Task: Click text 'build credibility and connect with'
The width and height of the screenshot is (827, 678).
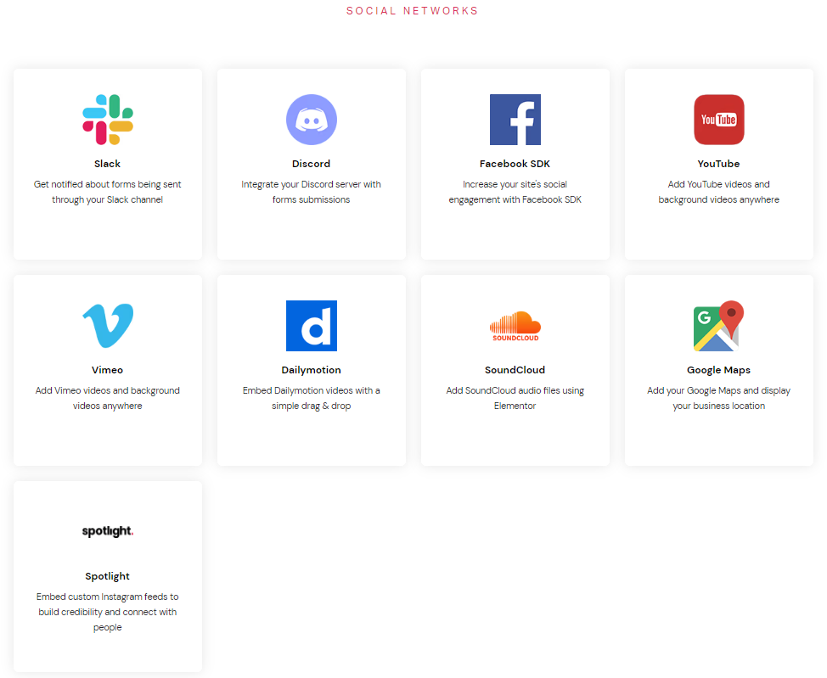Action: [108, 612]
